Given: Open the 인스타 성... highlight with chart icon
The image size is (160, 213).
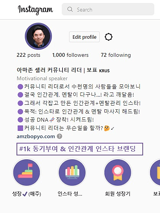Looking at the screenshot, I should click(x=72, y=172).
